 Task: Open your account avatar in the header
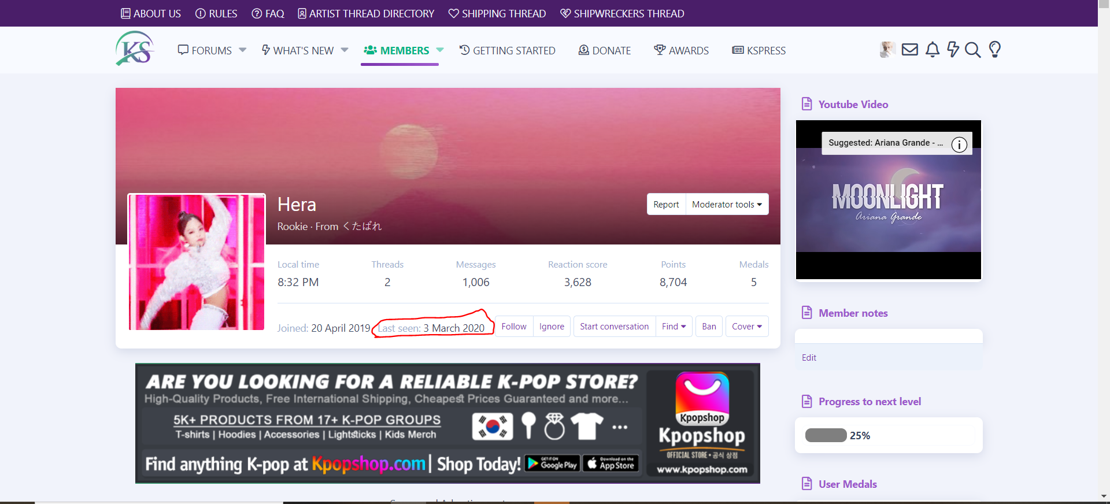[887, 50]
